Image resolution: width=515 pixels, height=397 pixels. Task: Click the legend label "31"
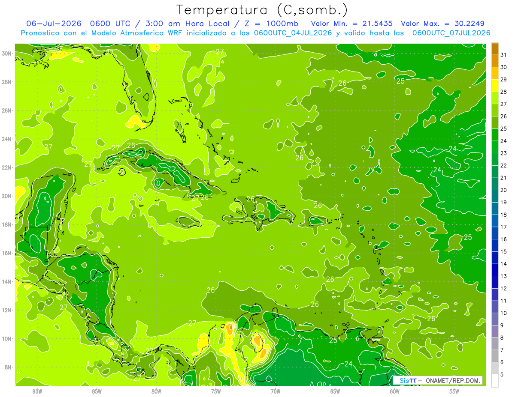pos(504,55)
